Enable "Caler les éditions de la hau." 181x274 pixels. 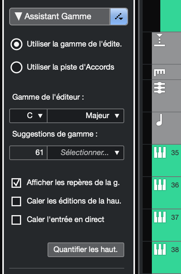tap(16, 201)
